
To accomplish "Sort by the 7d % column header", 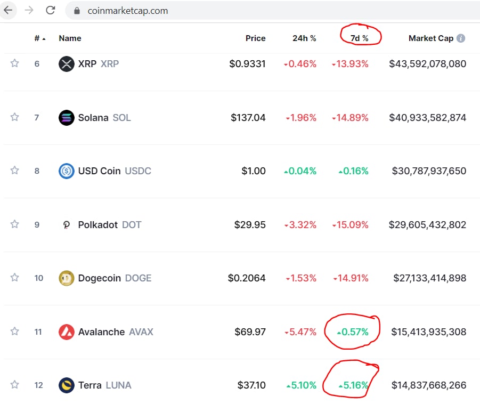I will 360,38.
